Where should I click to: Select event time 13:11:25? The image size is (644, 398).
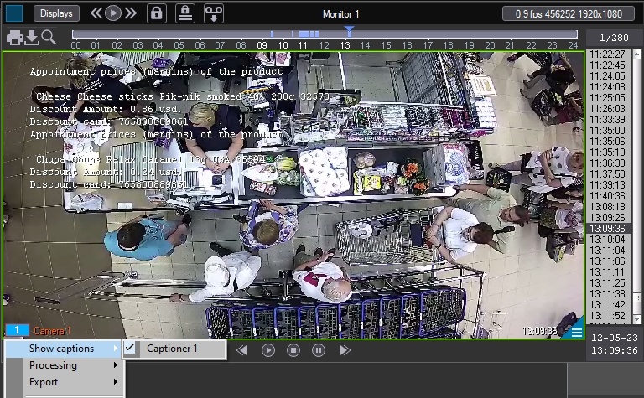point(607,283)
